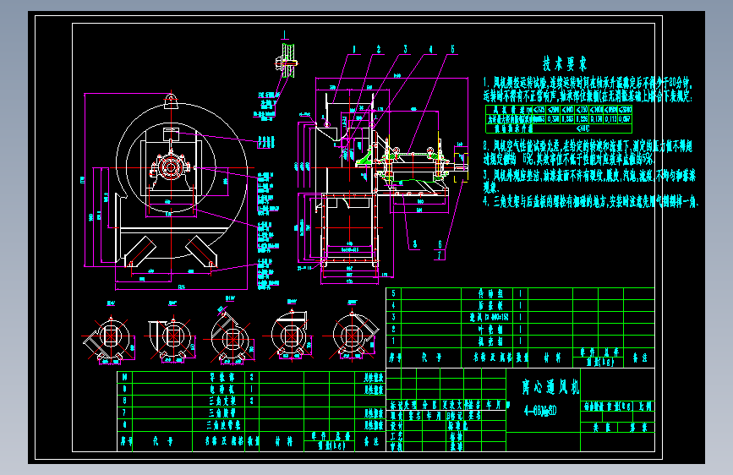Image resolution: width=733 pixels, height=475 pixels.
Task: Click the 设计 cell in the title block
Action: [396, 426]
